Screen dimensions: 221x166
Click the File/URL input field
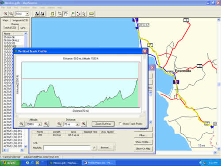pos(67,148)
